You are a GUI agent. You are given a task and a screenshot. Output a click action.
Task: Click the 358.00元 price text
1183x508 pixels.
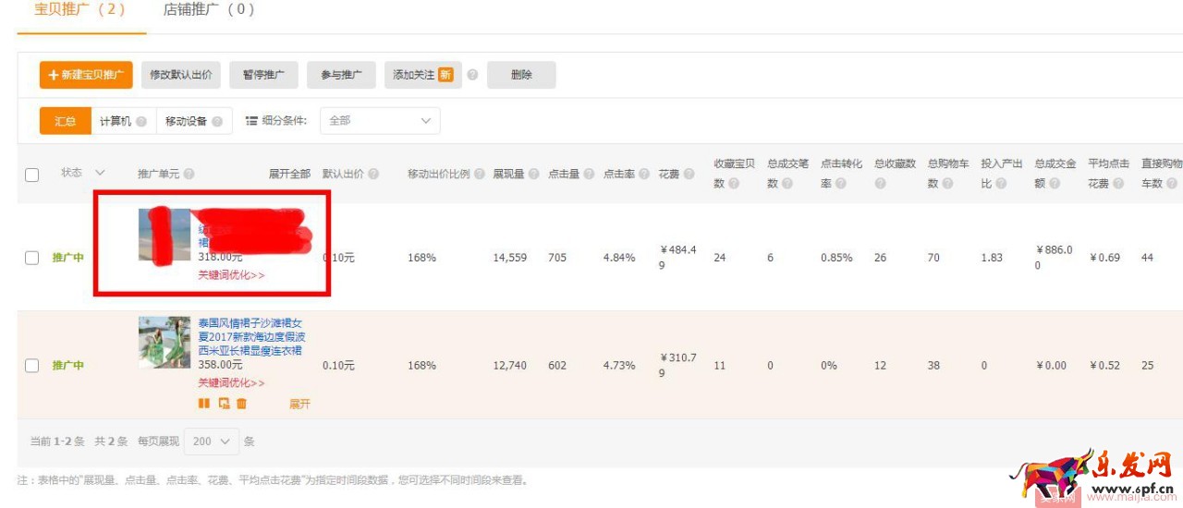tap(220, 365)
